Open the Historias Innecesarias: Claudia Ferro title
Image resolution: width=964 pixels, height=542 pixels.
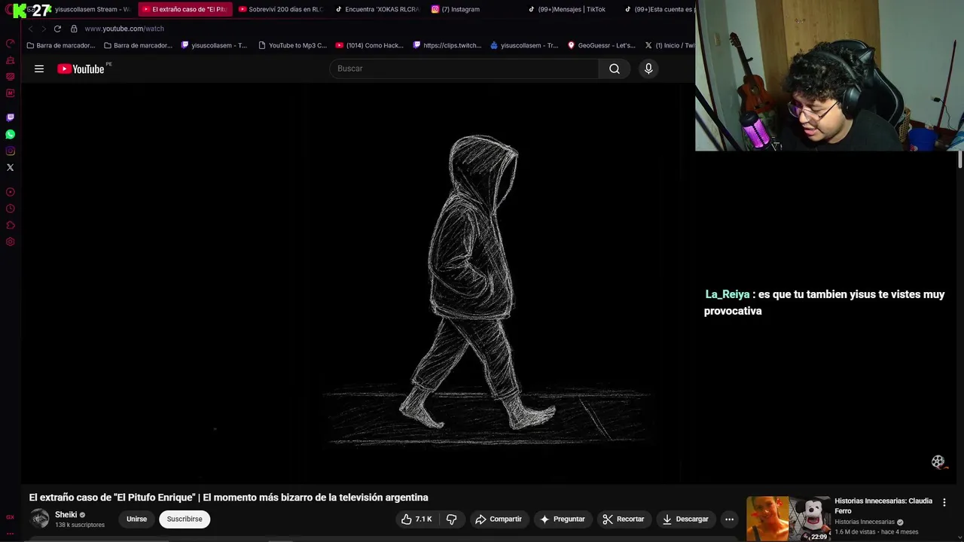tap(883, 505)
